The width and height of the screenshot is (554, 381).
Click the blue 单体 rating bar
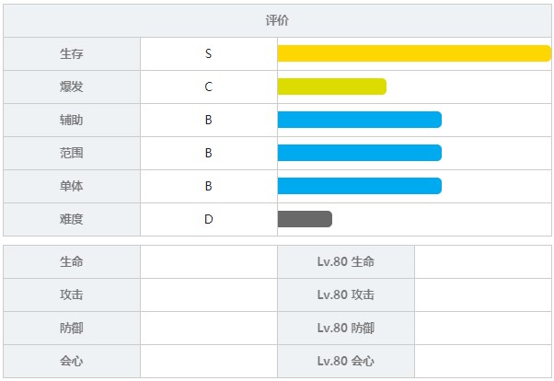point(360,186)
